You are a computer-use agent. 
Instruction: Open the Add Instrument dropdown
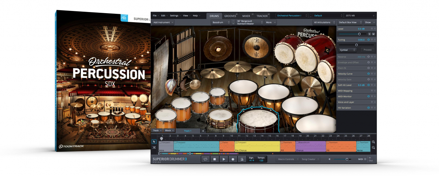pyautogui.click(x=163, y=22)
